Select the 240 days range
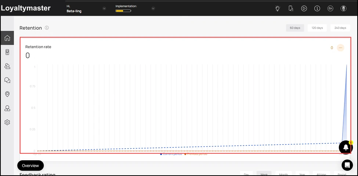This screenshot has height=176, width=358. click(x=340, y=28)
